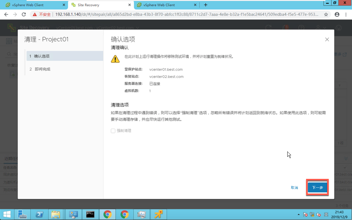Click the 清理确认 section heading
This screenshot has width=352, height=220.
pos(120,48)
